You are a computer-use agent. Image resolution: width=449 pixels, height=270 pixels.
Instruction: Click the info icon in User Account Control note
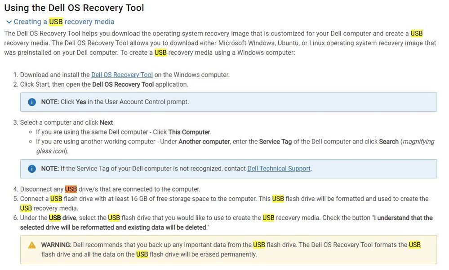(x=32, y=102)
